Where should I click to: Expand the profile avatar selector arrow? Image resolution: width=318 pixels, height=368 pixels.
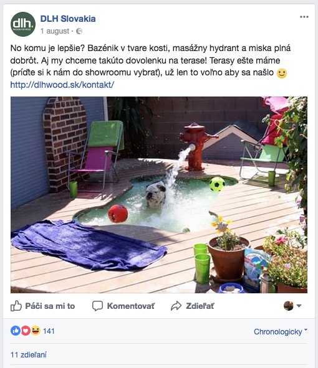click(299, 306)
